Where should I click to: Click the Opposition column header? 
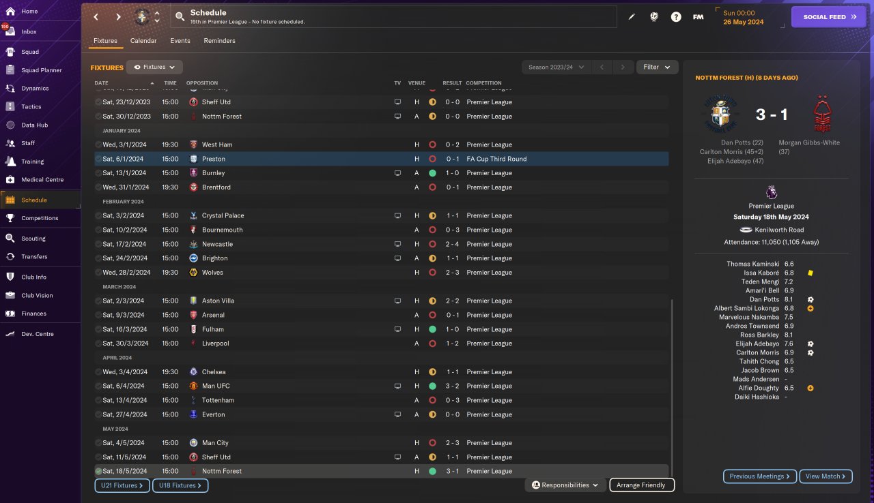[202, 83]
